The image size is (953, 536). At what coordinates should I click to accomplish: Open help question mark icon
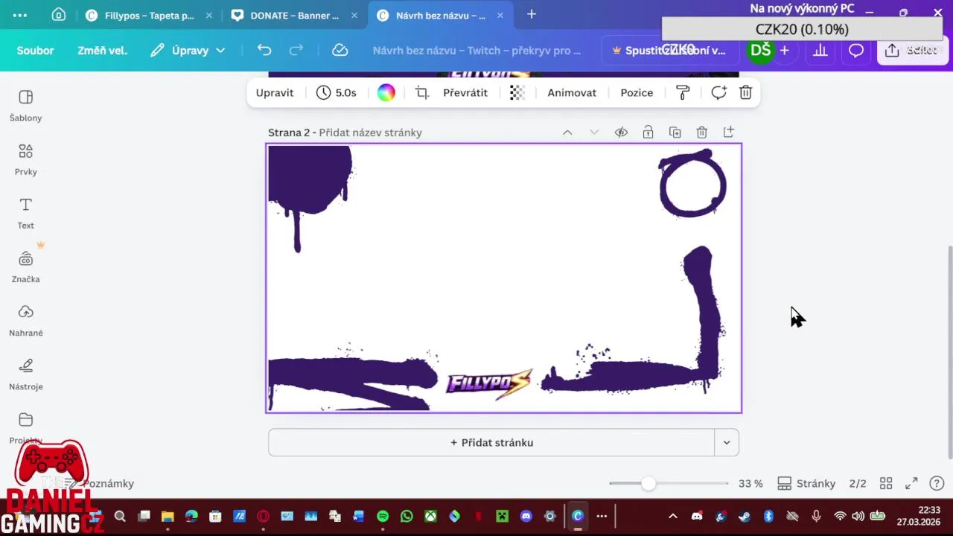(x=937, y=483)
